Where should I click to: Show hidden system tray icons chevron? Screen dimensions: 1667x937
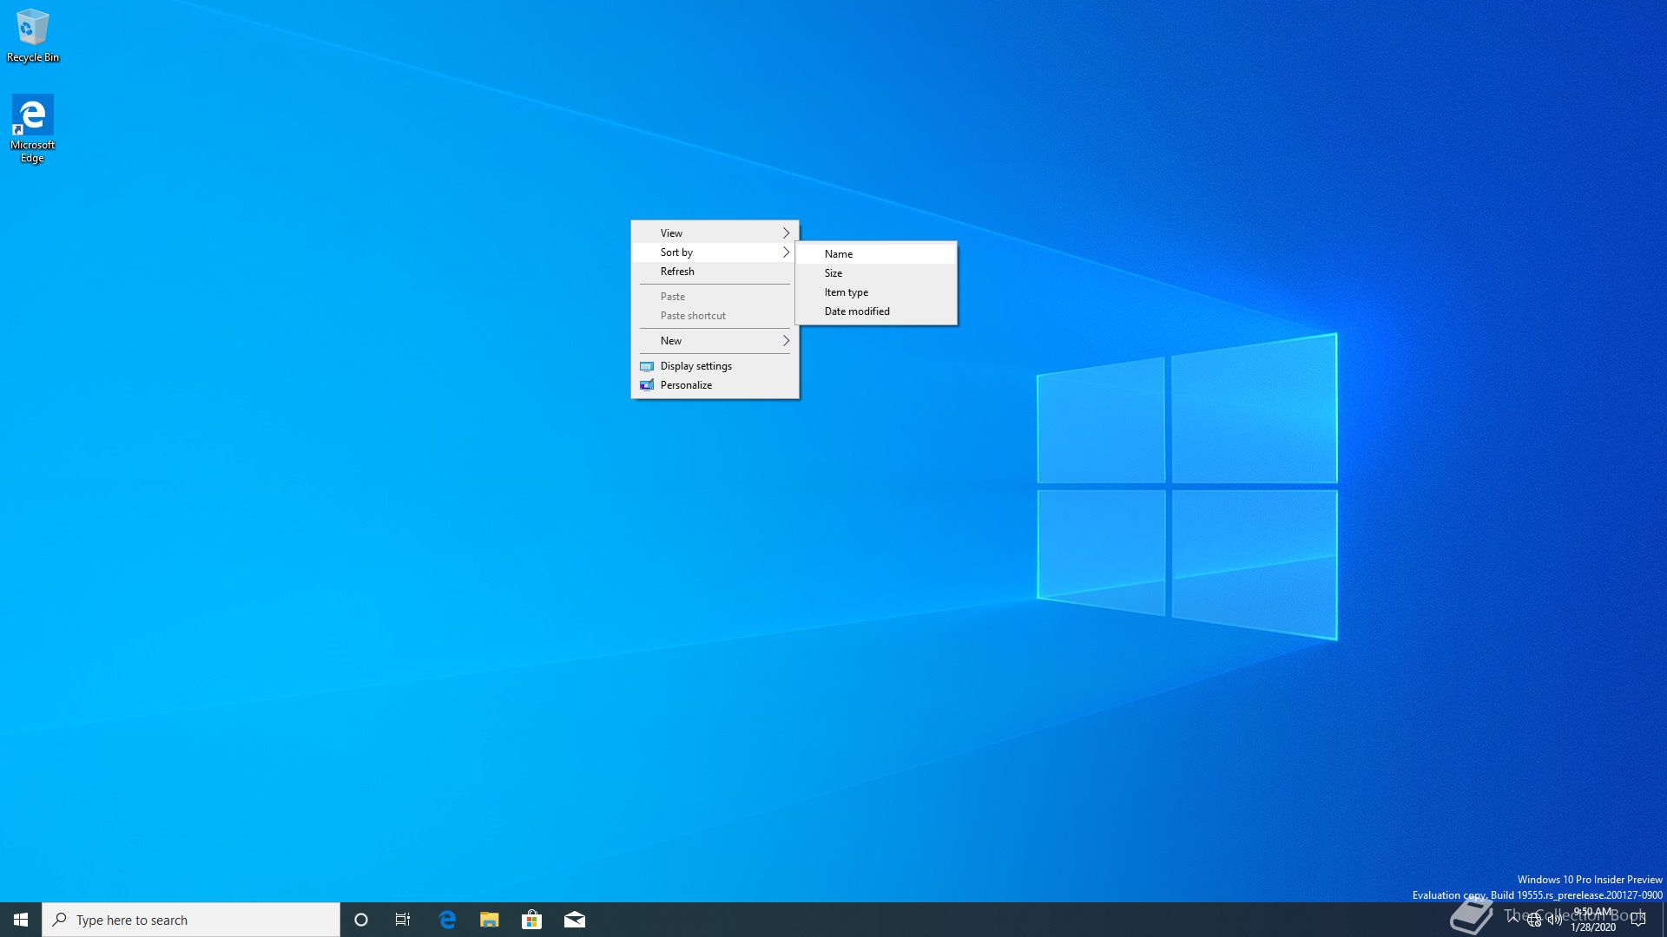click(1513, 918)
